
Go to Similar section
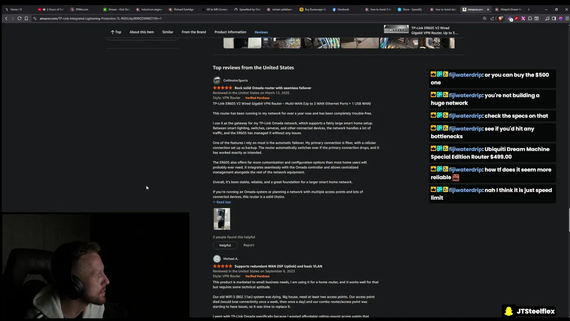click(167, 32)
